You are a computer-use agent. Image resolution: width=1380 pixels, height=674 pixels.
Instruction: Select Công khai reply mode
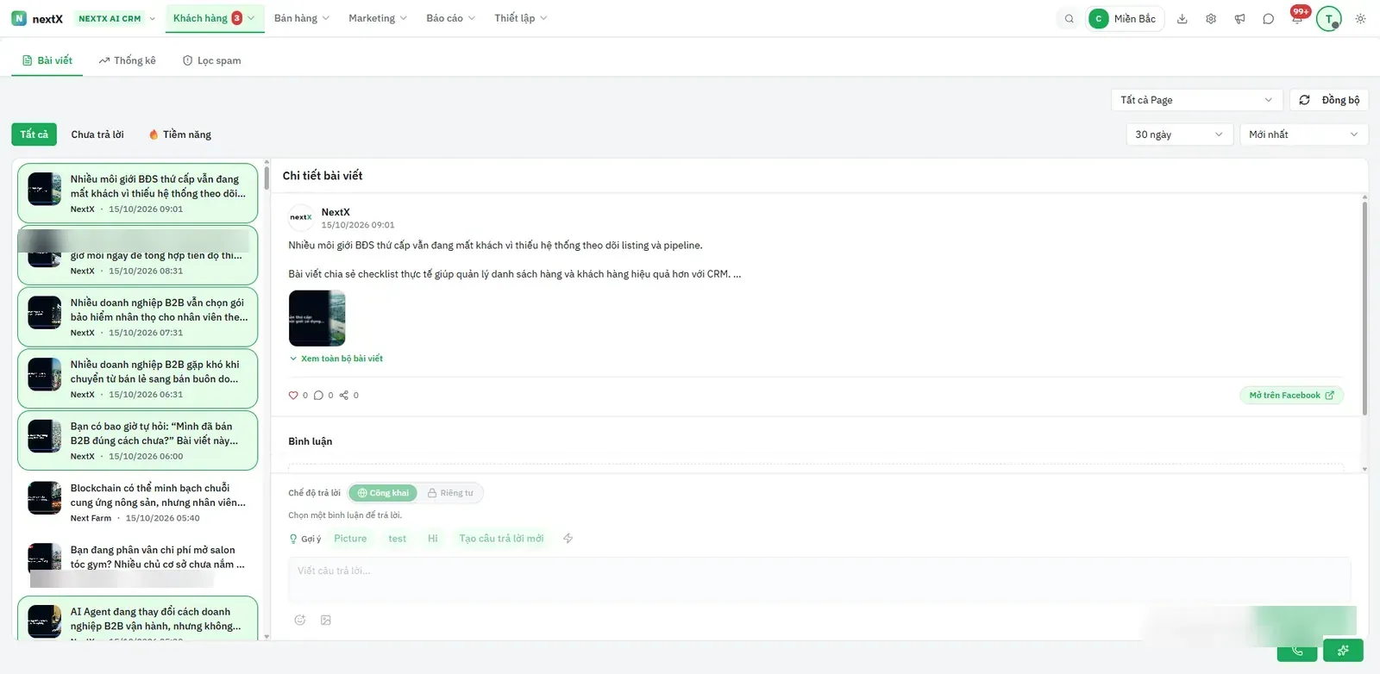384,493
